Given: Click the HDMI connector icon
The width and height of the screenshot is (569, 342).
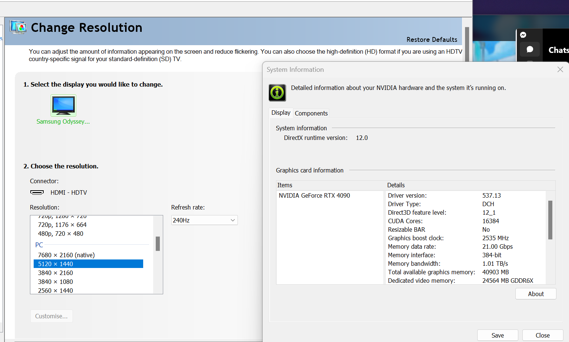Looking at the screenshot, I should click(37, 192).
